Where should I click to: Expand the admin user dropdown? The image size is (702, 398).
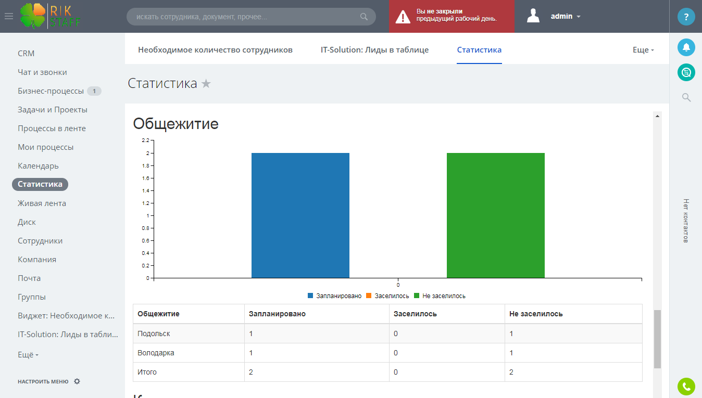pos(565,16)
